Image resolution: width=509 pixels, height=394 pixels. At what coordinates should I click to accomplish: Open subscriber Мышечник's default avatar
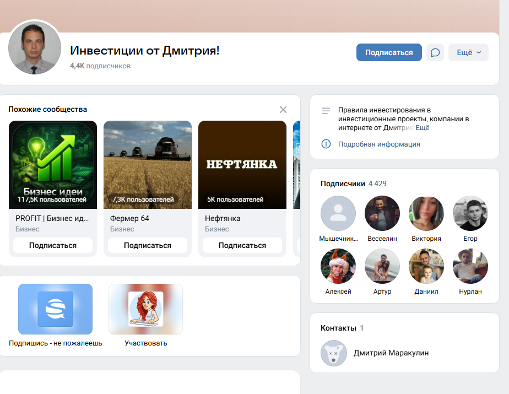point(338,213)
